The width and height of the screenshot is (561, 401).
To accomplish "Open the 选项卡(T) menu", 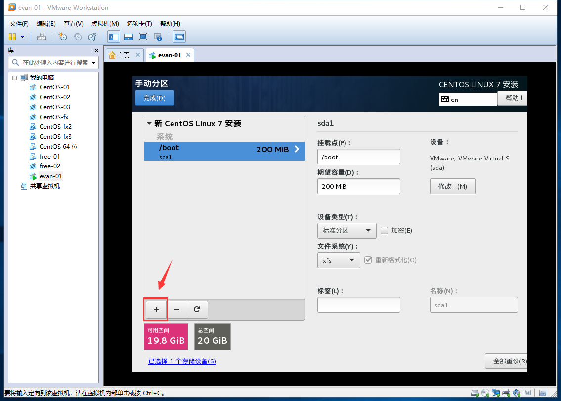I will pos(139,24).
